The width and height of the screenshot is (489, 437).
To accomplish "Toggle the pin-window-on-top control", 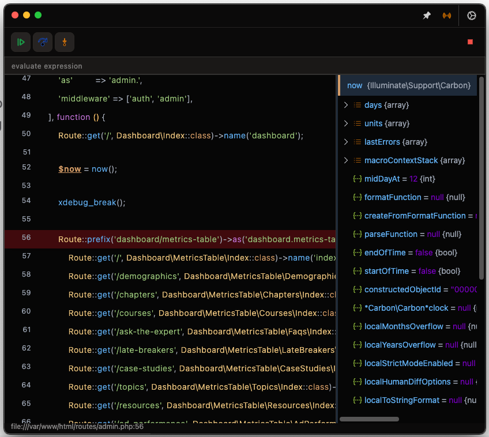I will 427,16.
